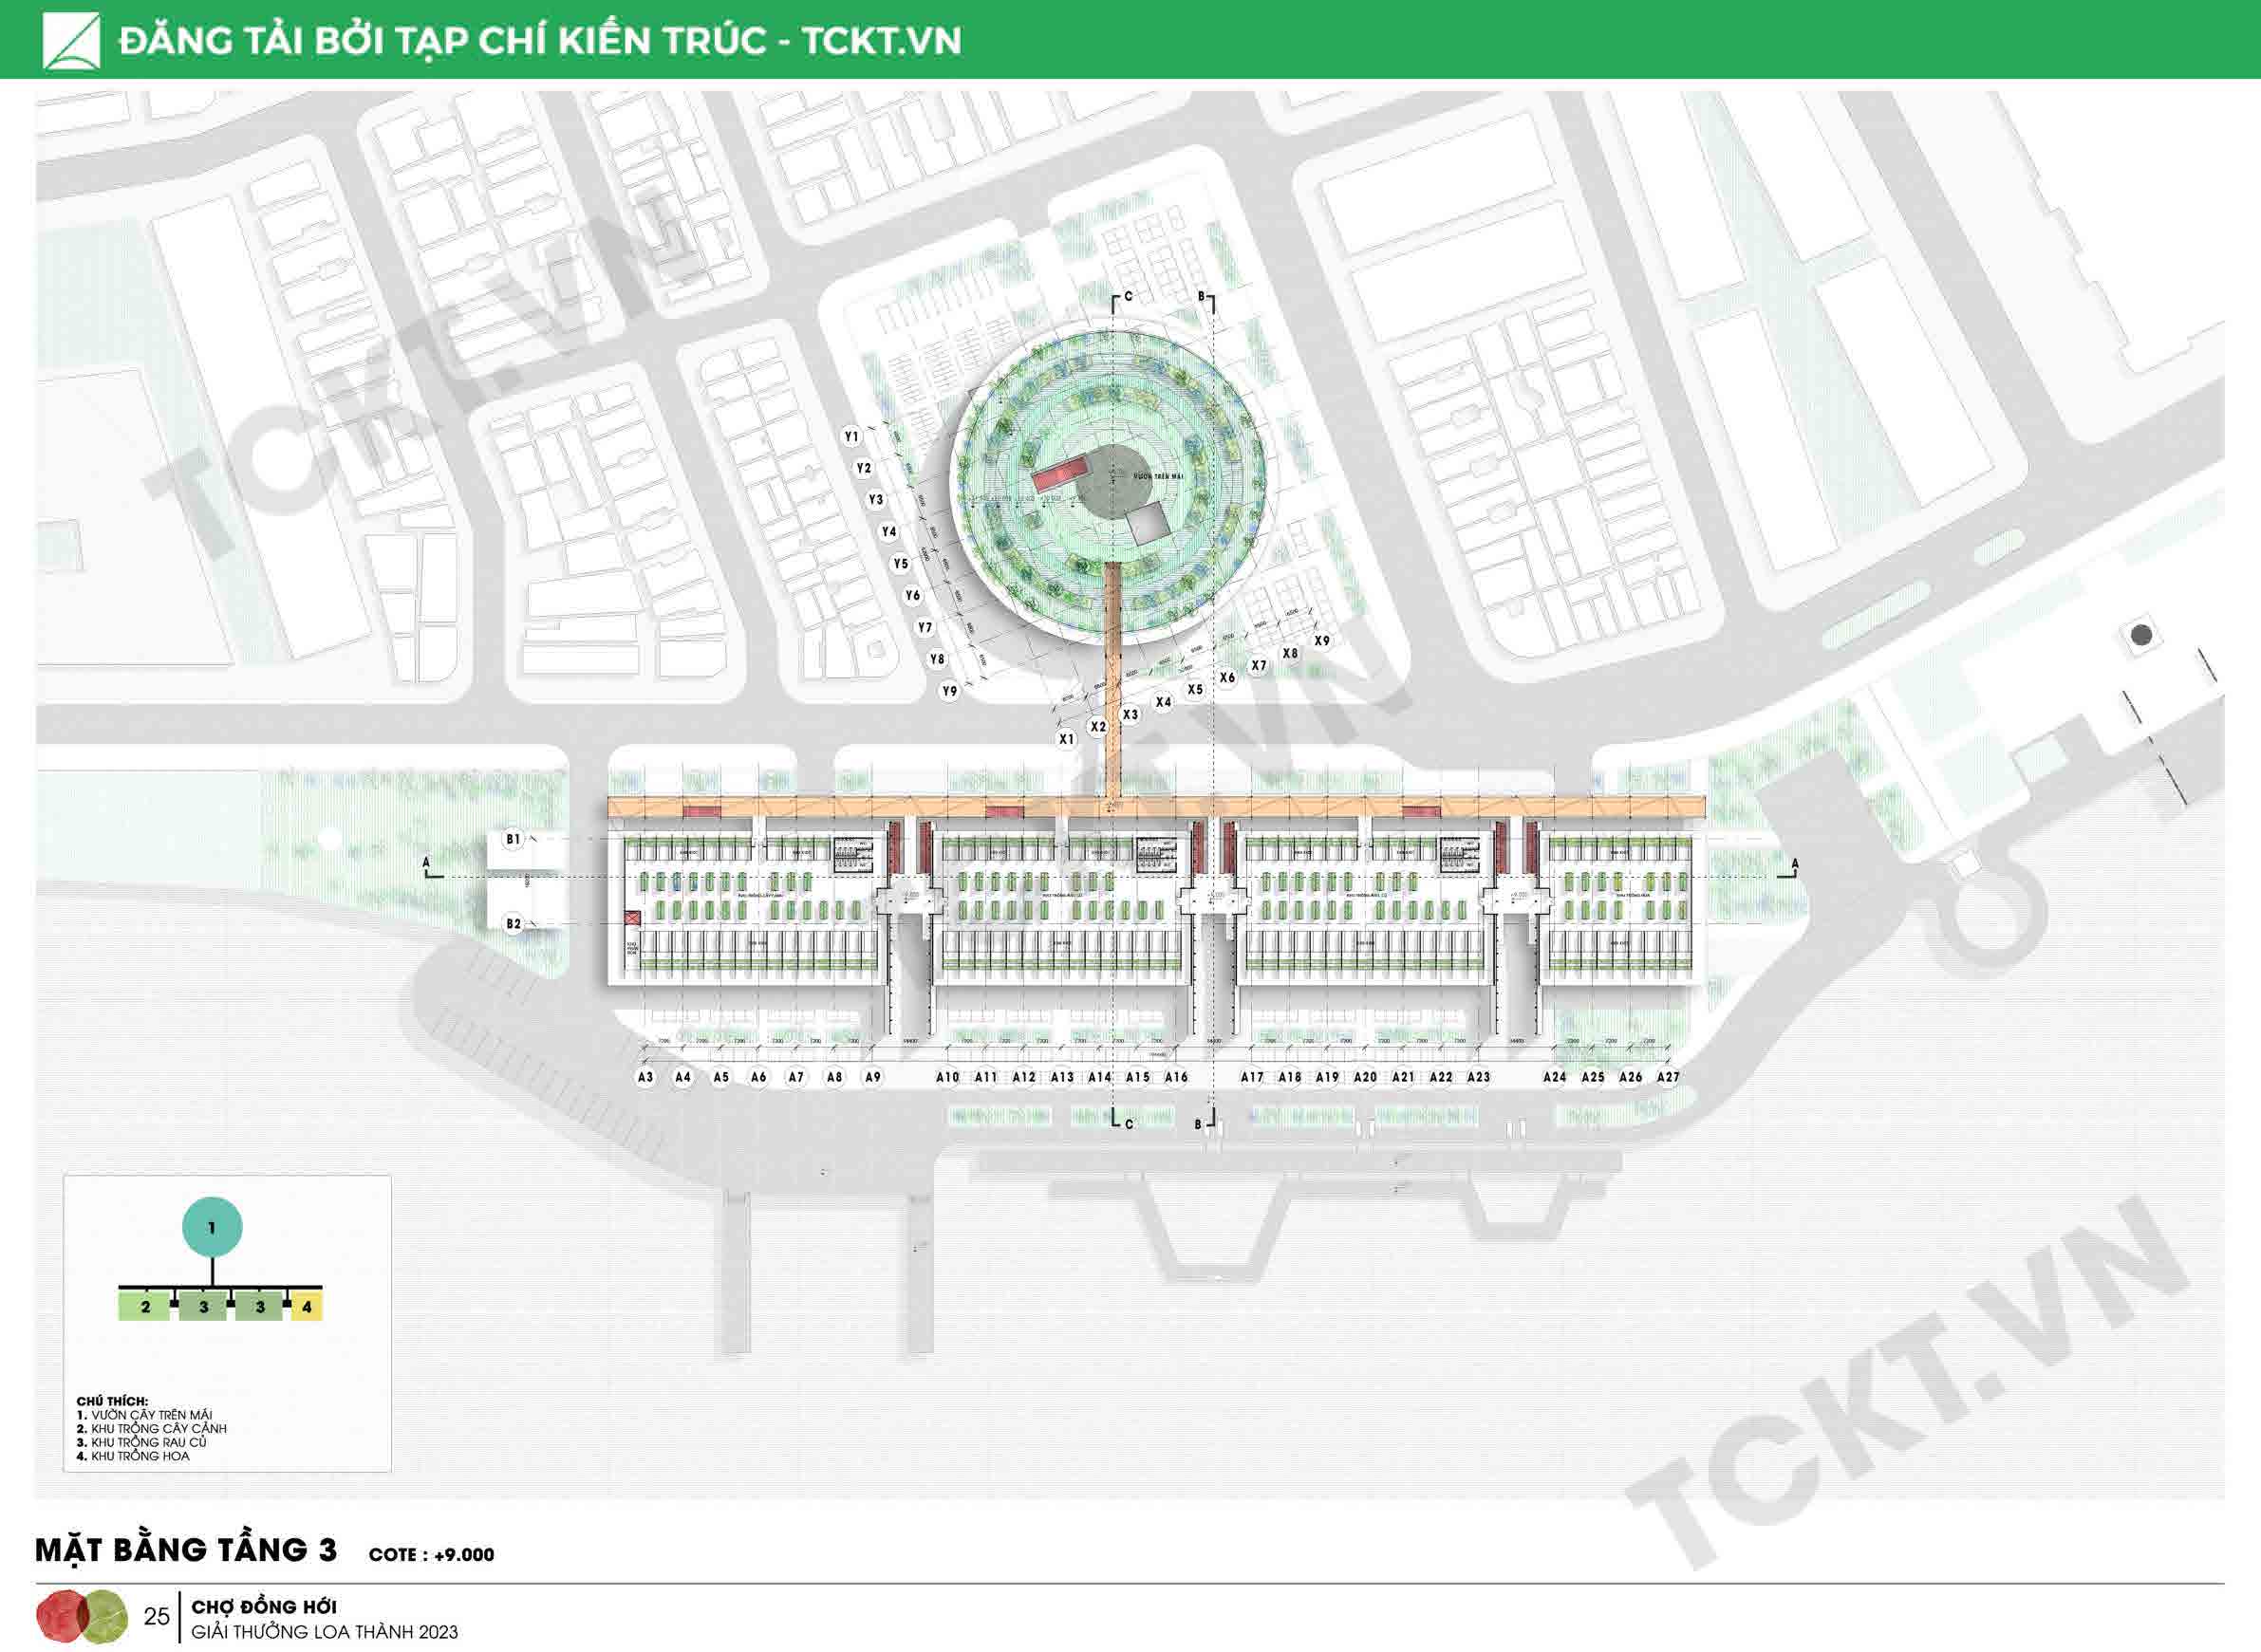
Task: Click the A16 column axis label
Action: pos(1176,1078)
